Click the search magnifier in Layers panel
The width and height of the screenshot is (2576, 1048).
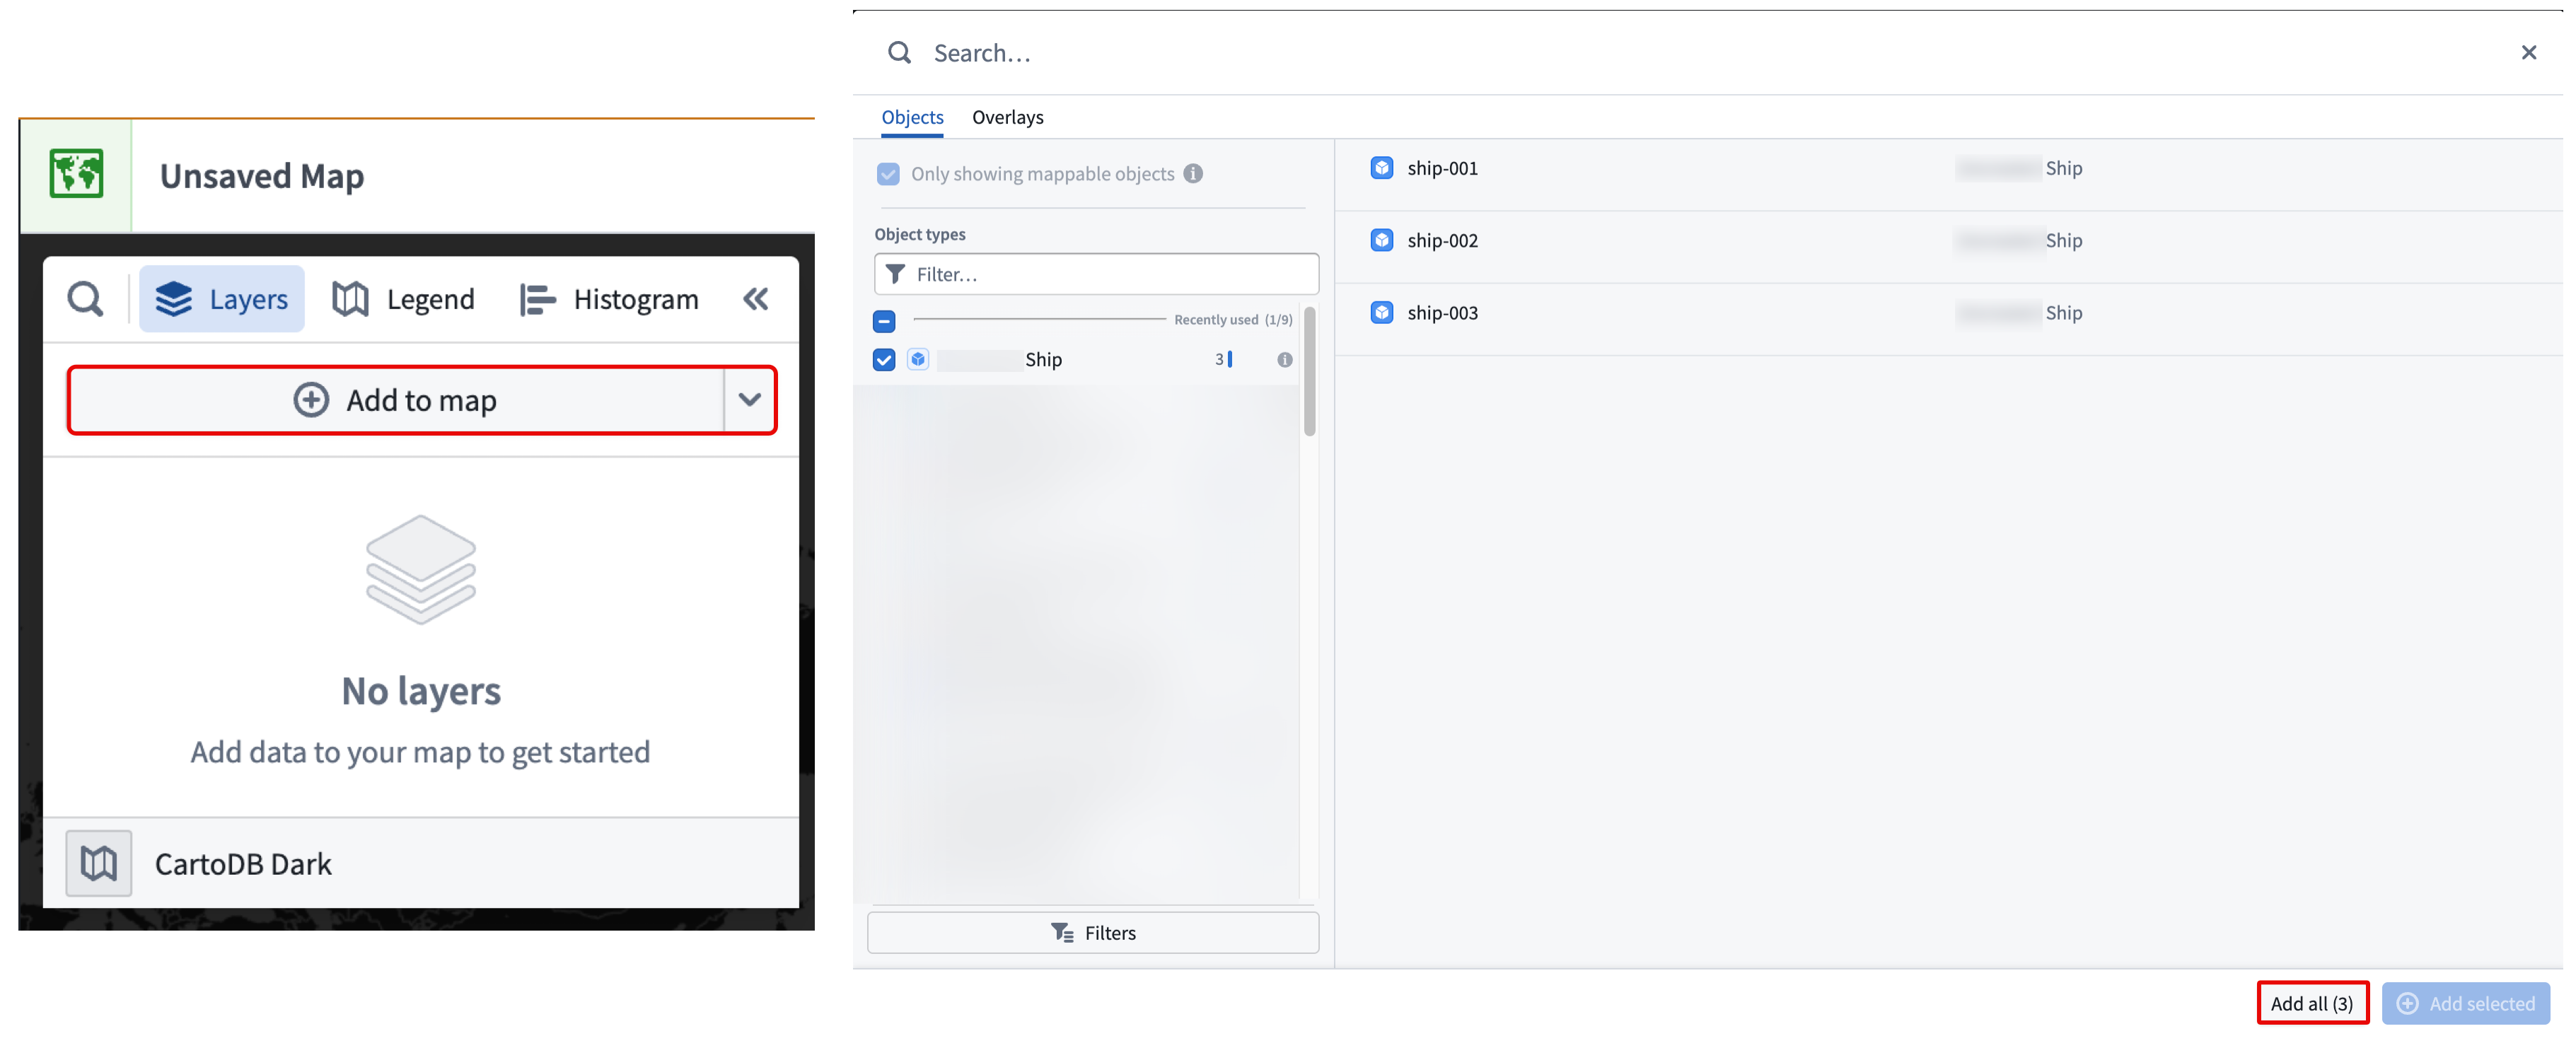pyautogui.click(x=85, y=299)
